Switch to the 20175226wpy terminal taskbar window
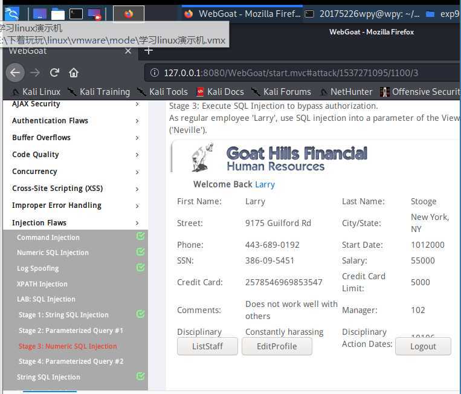Viewport: 461px width, 394px height. coord(363,14)
